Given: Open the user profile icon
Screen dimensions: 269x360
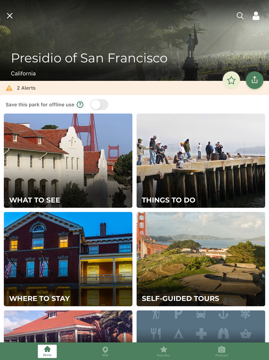Looking at the screenshot, I should pyautogui.click(x=256, y=16).
